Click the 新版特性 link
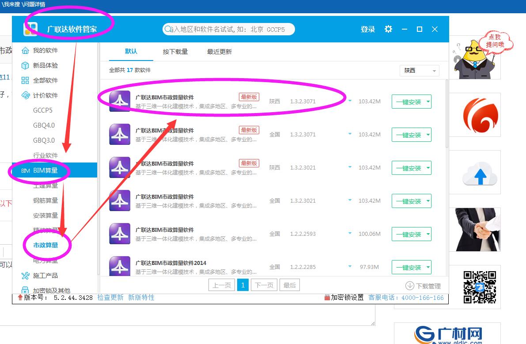This screenshot has width=526, height=344. [141, 297]
